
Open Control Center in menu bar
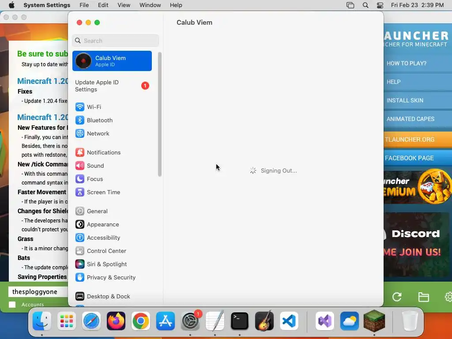pyautogui.click(x=380, y=5)
